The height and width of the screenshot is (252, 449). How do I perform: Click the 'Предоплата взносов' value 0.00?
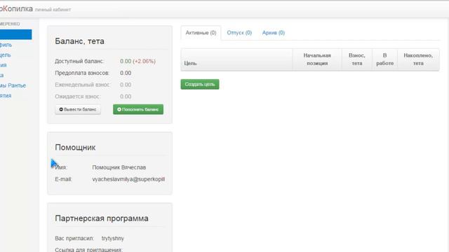[x=126, y=73]
